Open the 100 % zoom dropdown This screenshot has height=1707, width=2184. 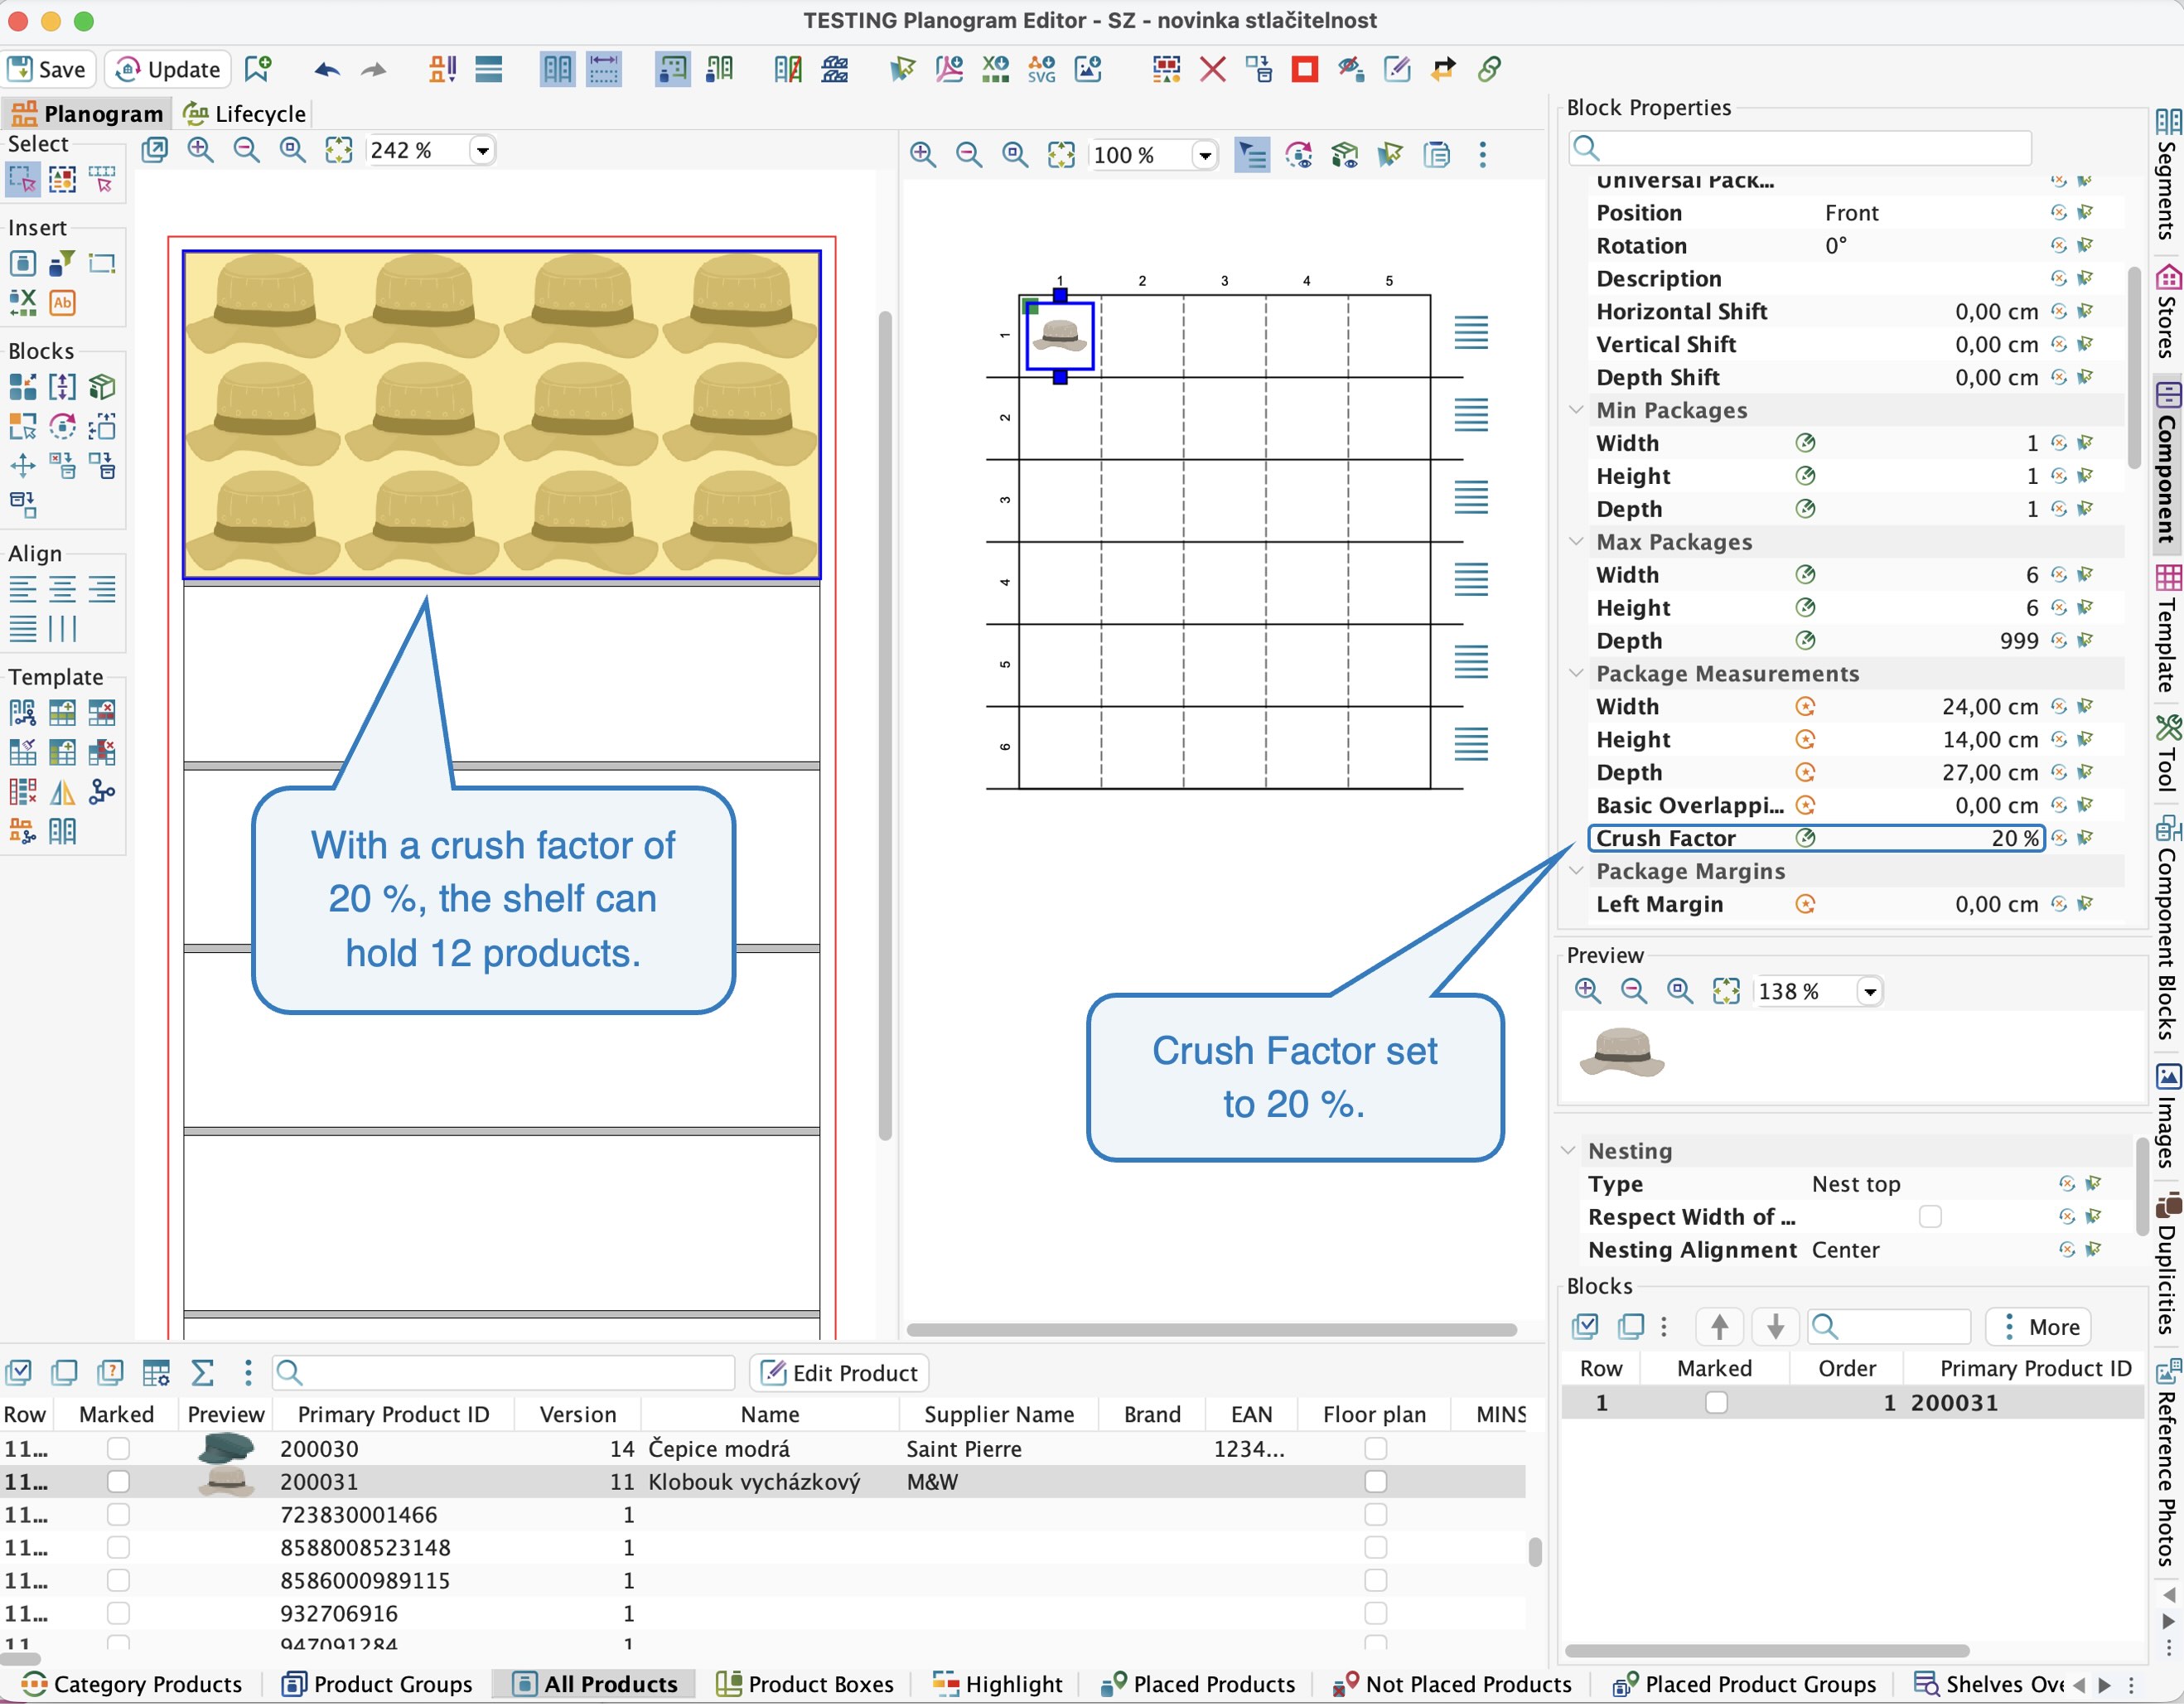click(1205, 155)
